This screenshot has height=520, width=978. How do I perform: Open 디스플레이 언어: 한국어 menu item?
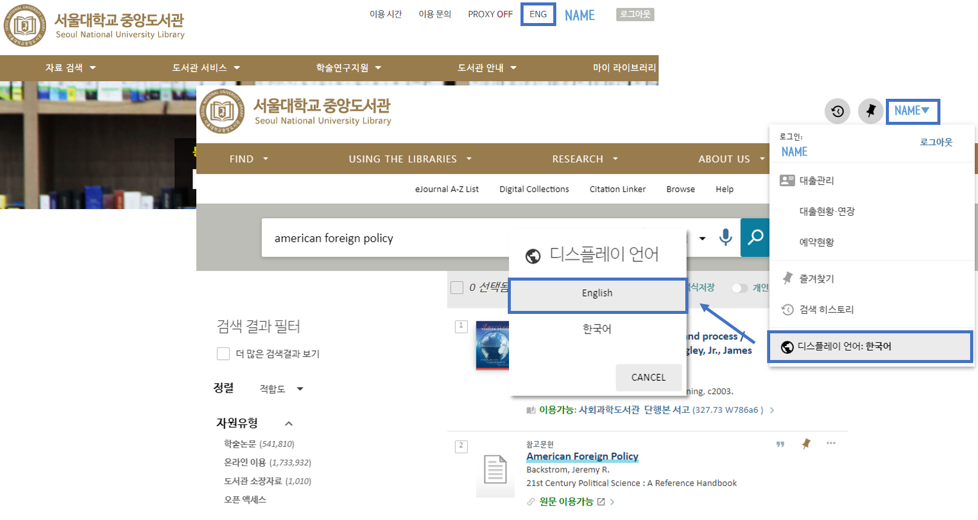pos(870,347)
